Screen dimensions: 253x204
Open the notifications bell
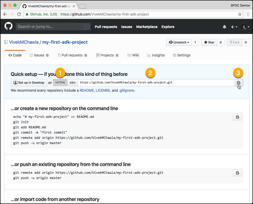click(224, 27)
